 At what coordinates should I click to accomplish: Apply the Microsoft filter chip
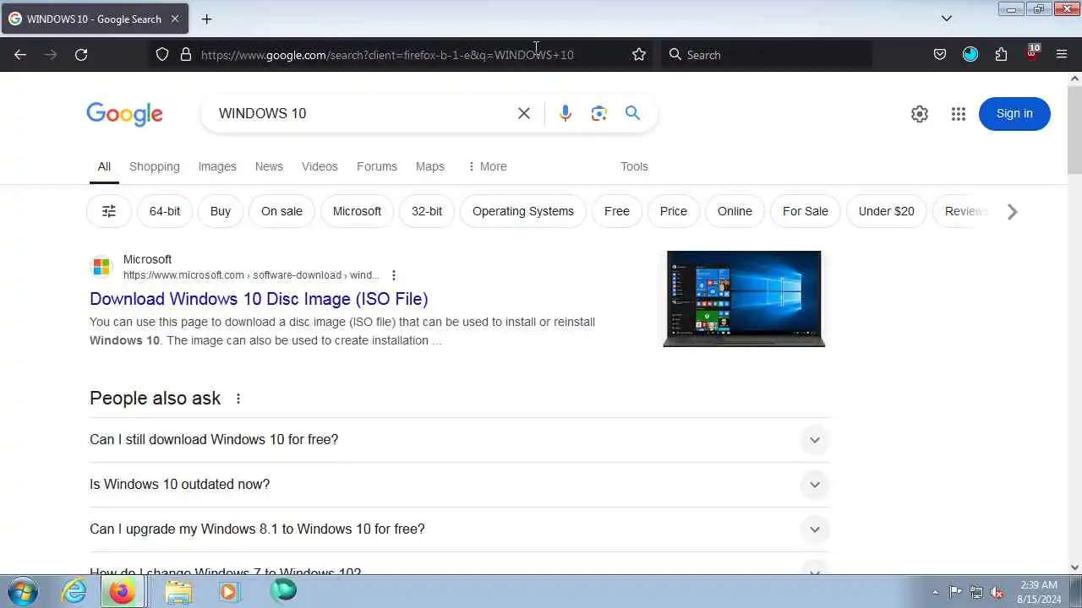[x=357, y=211]
